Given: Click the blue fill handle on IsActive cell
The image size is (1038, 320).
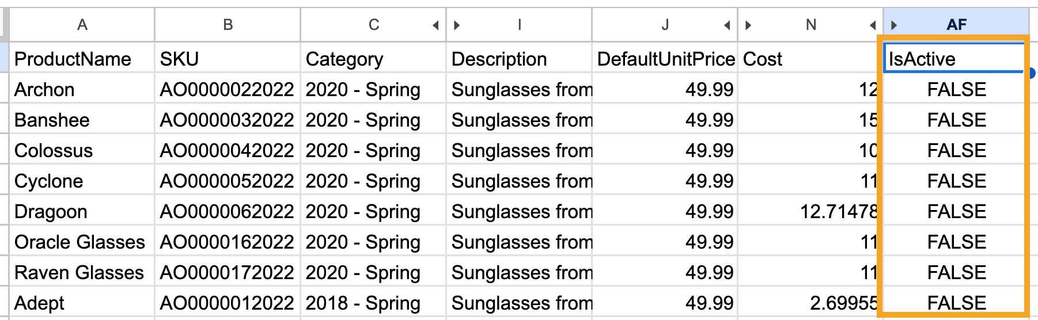Looking at the screenshot, I should 1031,73.
